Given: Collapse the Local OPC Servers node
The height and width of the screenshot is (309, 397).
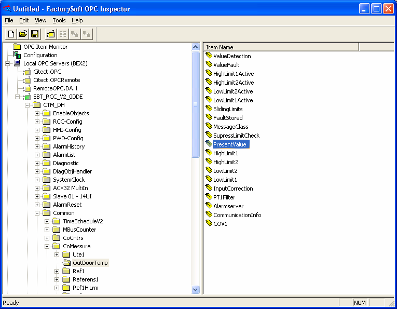Looking at the screenshot, I should 7,63.
